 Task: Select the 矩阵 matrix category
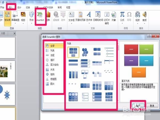click(54, 74)
